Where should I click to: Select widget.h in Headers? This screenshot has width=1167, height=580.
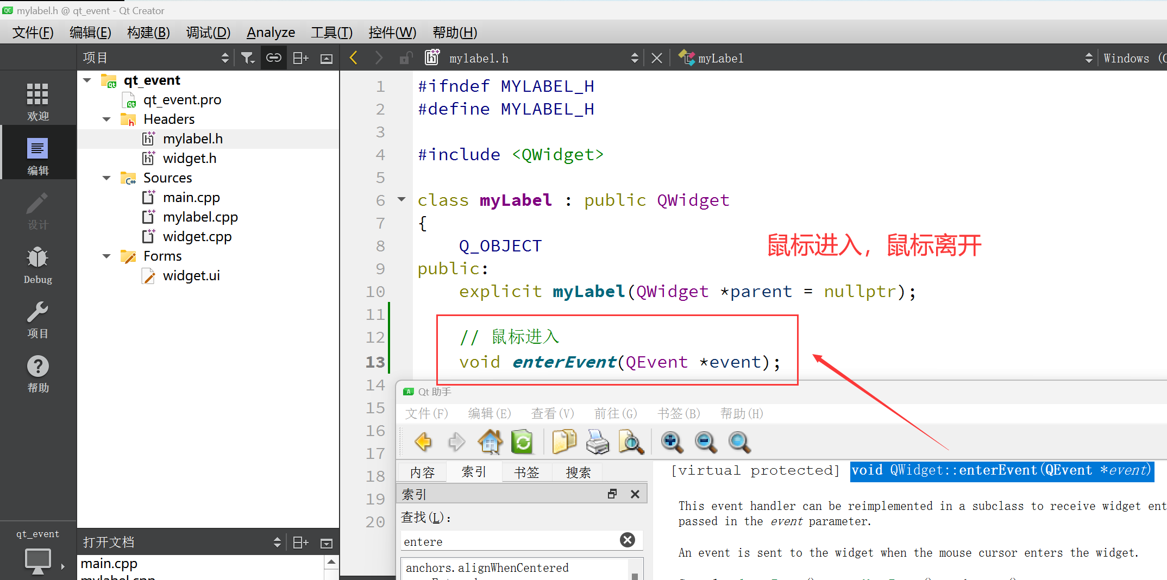click(x=190, y=159)
